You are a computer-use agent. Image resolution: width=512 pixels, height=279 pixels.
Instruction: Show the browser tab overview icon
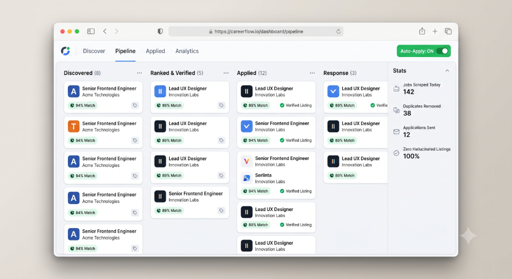tap(448, 31)
